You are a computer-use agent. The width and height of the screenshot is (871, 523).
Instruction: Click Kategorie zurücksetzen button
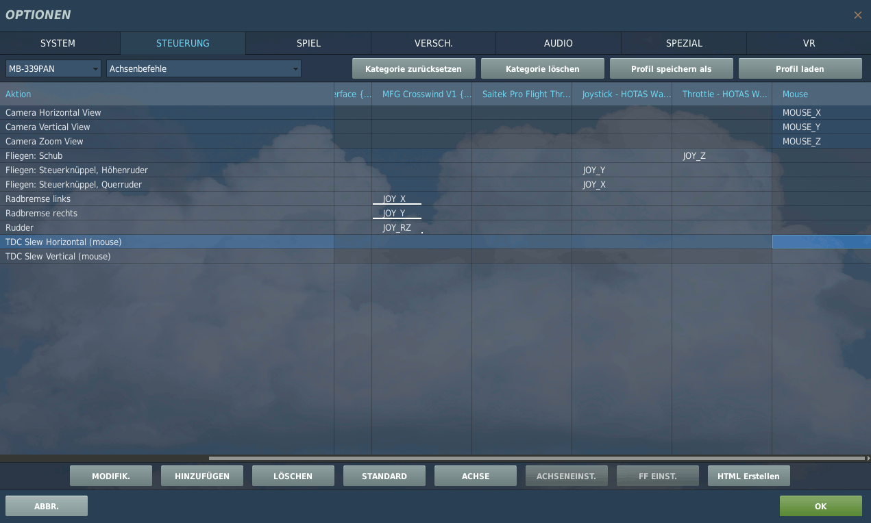[x=413, y=68]
